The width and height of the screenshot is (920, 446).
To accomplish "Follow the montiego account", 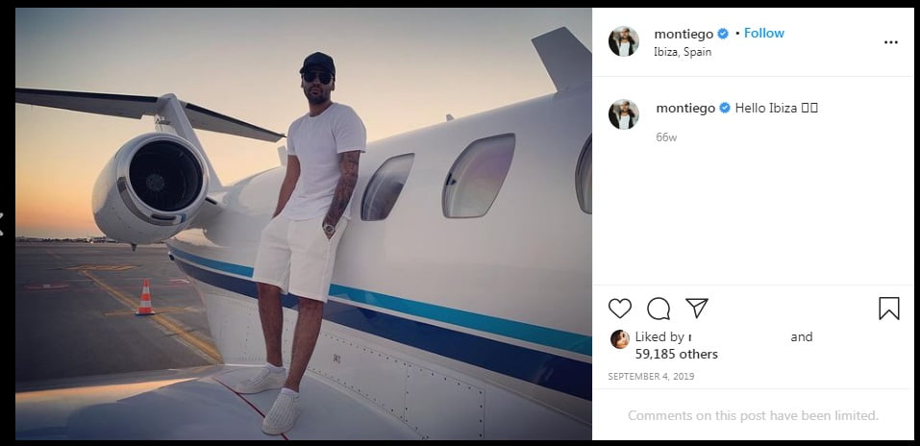I will click(764, 33).
